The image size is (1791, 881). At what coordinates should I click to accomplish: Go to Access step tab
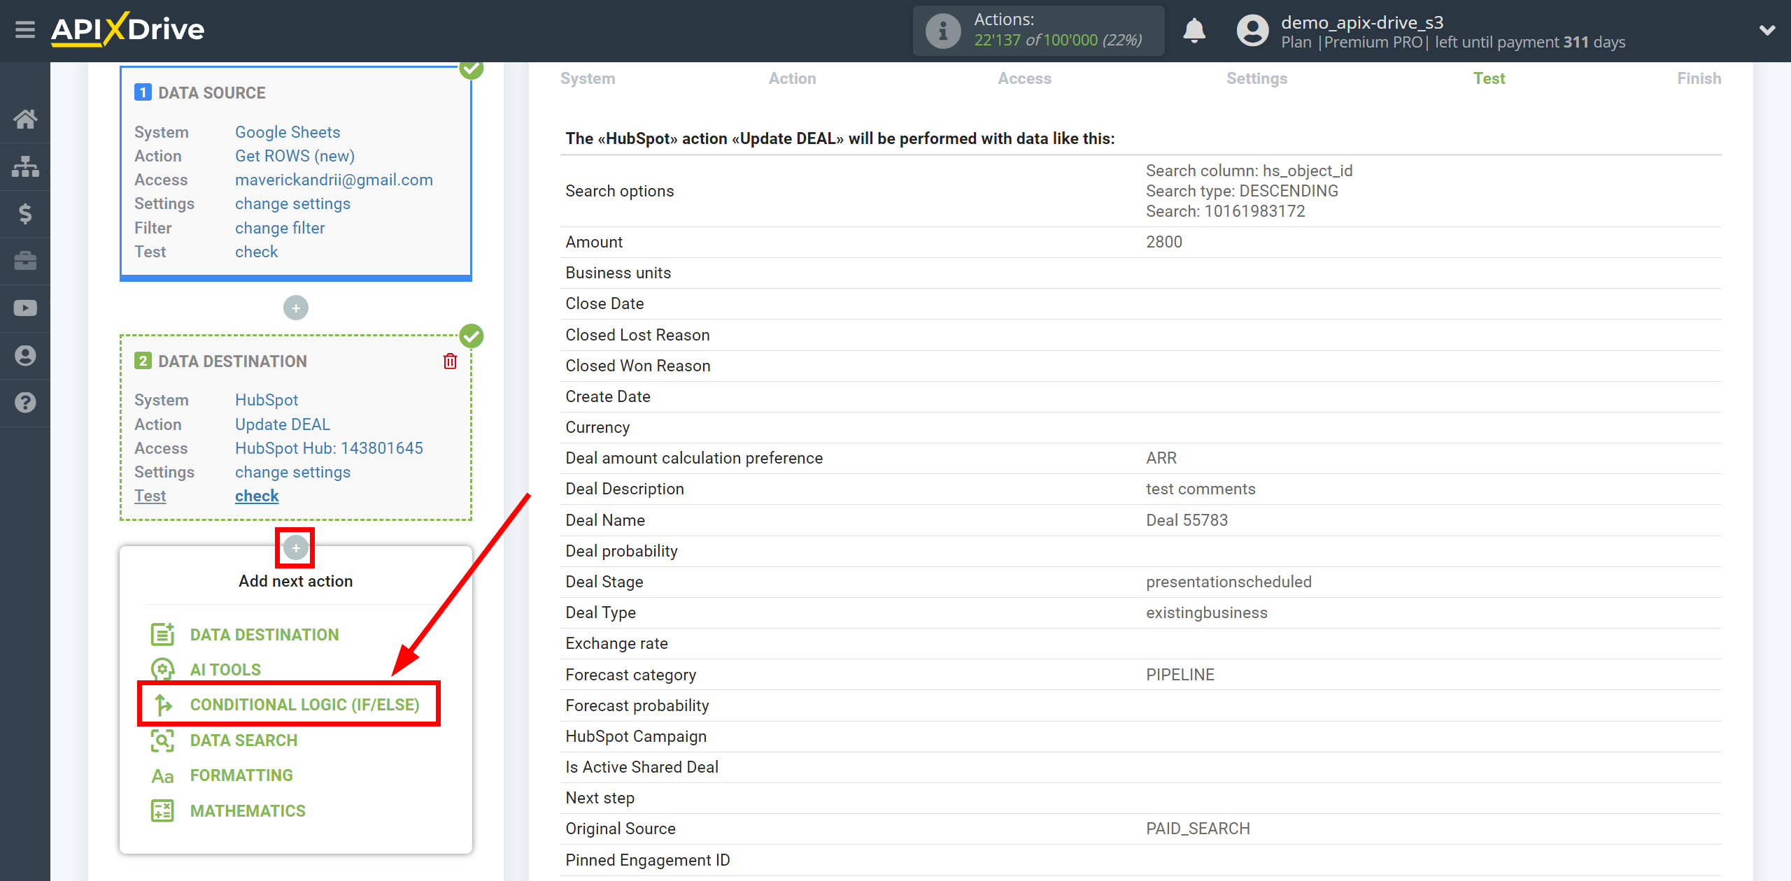tap(1024, 78)
